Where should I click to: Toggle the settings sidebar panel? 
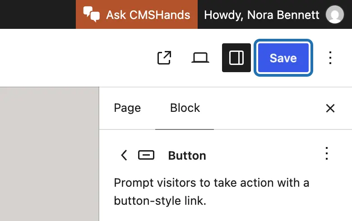(236, 58)
